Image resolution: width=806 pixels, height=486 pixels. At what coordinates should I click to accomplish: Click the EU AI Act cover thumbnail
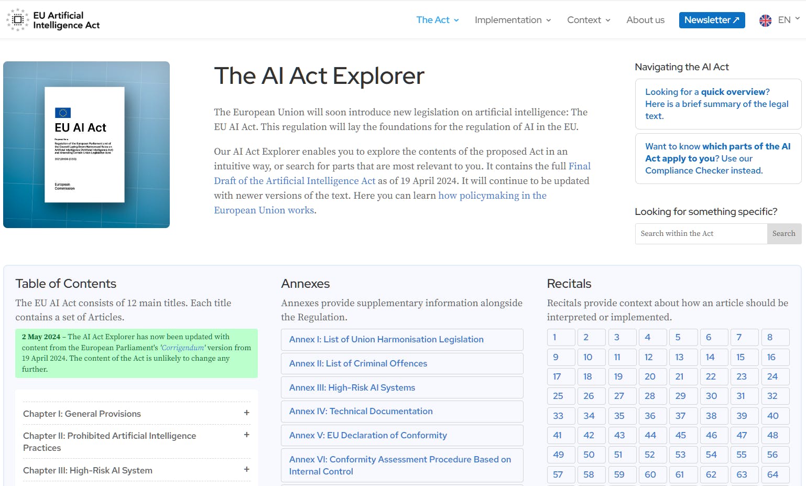[86, 145]
